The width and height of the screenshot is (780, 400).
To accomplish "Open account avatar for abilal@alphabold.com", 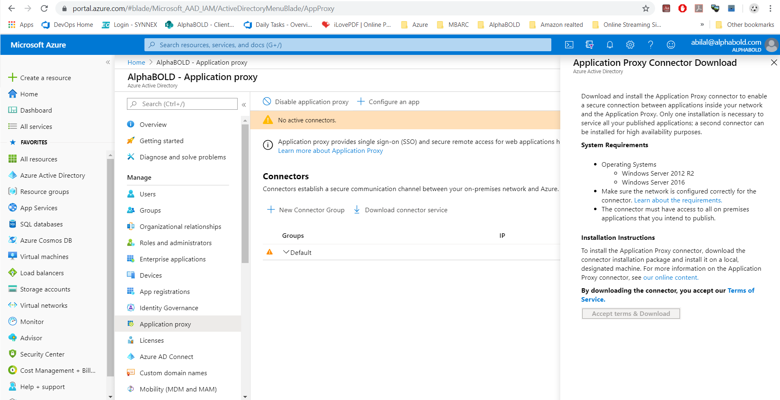I will click(x=771, y=45).
